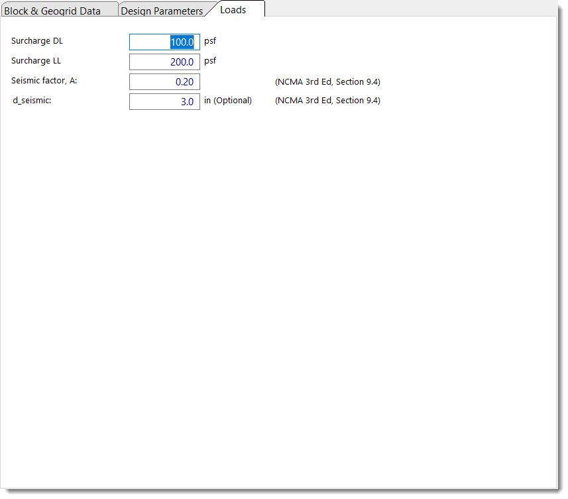Click the bottom edge of the Loads panel

point(278,488)
